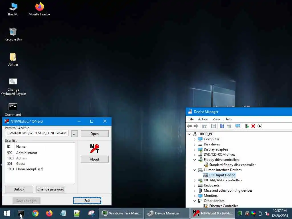This screenshot has width=292, height=219.
Task: Click the Path to SAM file field
Action: point(37,133)
